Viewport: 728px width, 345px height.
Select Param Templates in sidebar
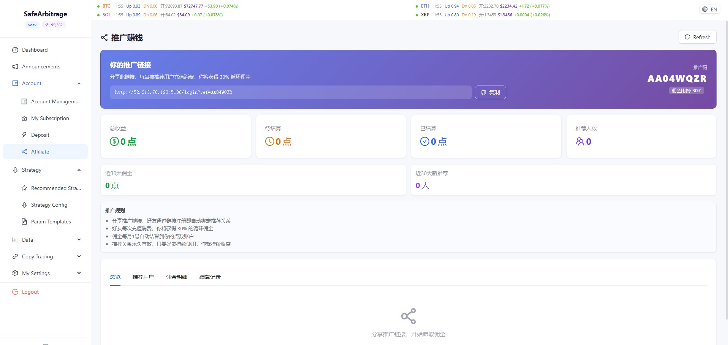click(x=51, y=222)
